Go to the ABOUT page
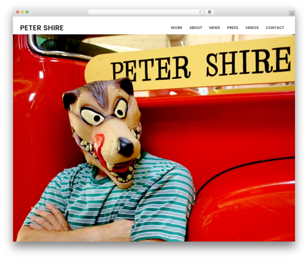The height and width of the screenshot is (260, 308). [196, 28]
